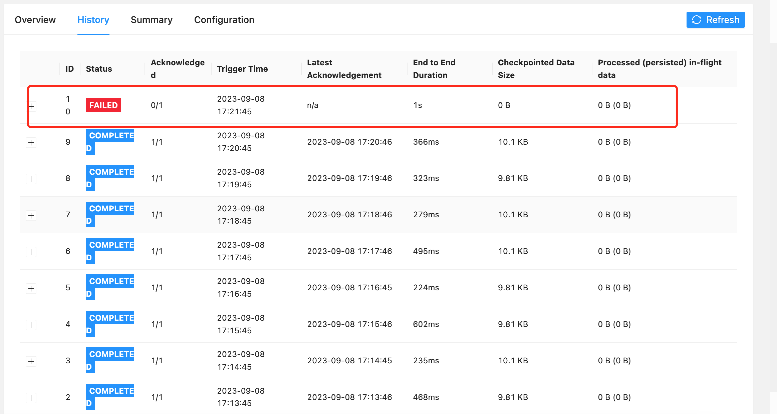Click the 0/1 acknowledged value
777x414 pixels.
click(x=157, y=105)
